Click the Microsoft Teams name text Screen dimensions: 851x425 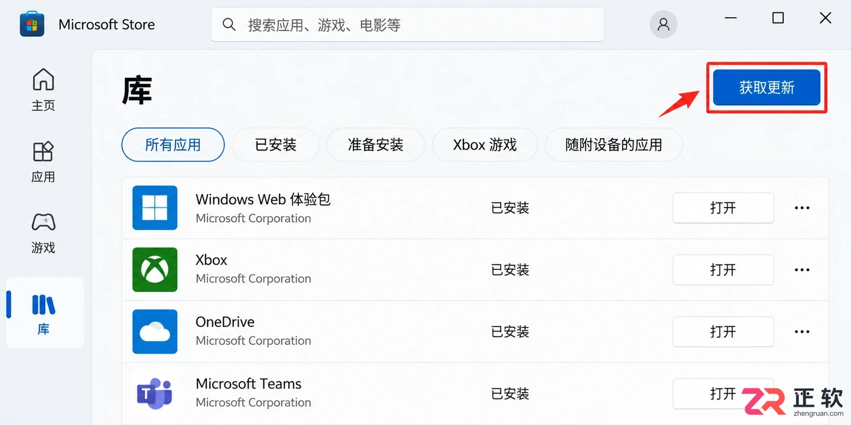click(x=249, y=384)
